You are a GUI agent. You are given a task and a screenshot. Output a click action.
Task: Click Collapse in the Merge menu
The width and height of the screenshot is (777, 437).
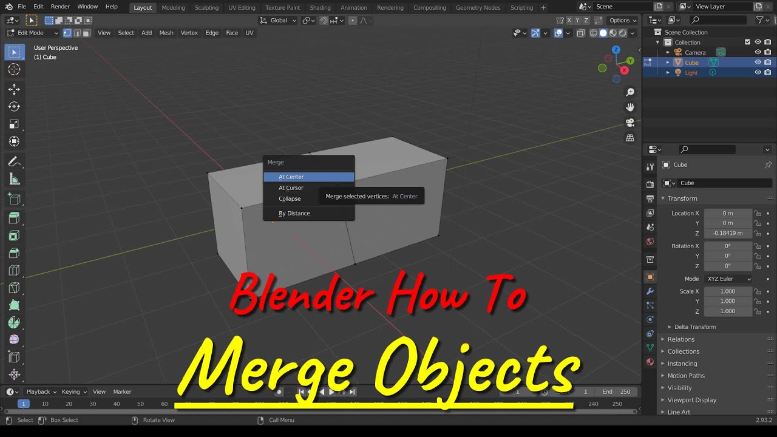(309, 199)
